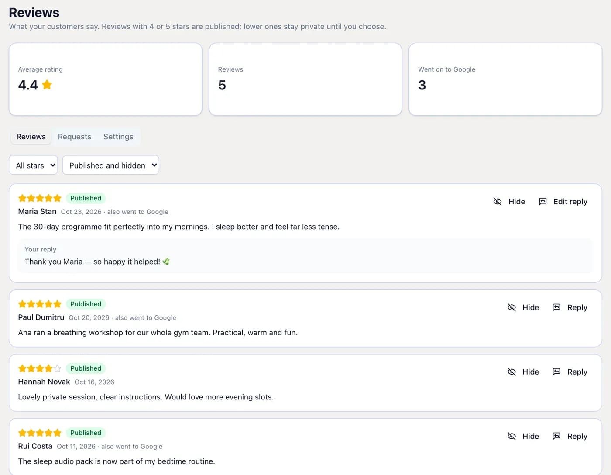Click the gold star beside the 4.4 average rating
611x475 pixels.
(47, 84)
